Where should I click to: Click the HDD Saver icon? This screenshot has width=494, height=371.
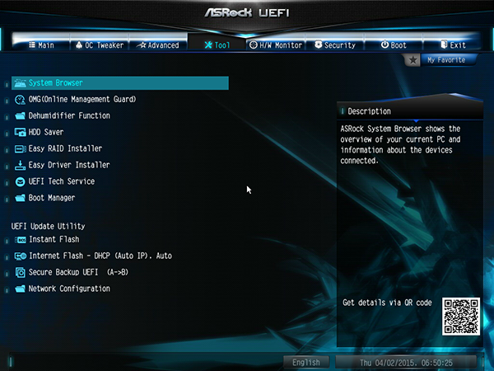point(20,132)
